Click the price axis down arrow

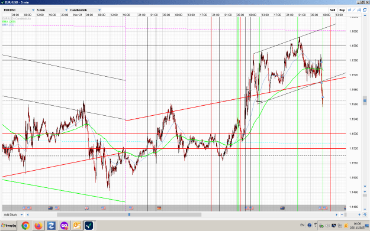click(x=365, y=186)
